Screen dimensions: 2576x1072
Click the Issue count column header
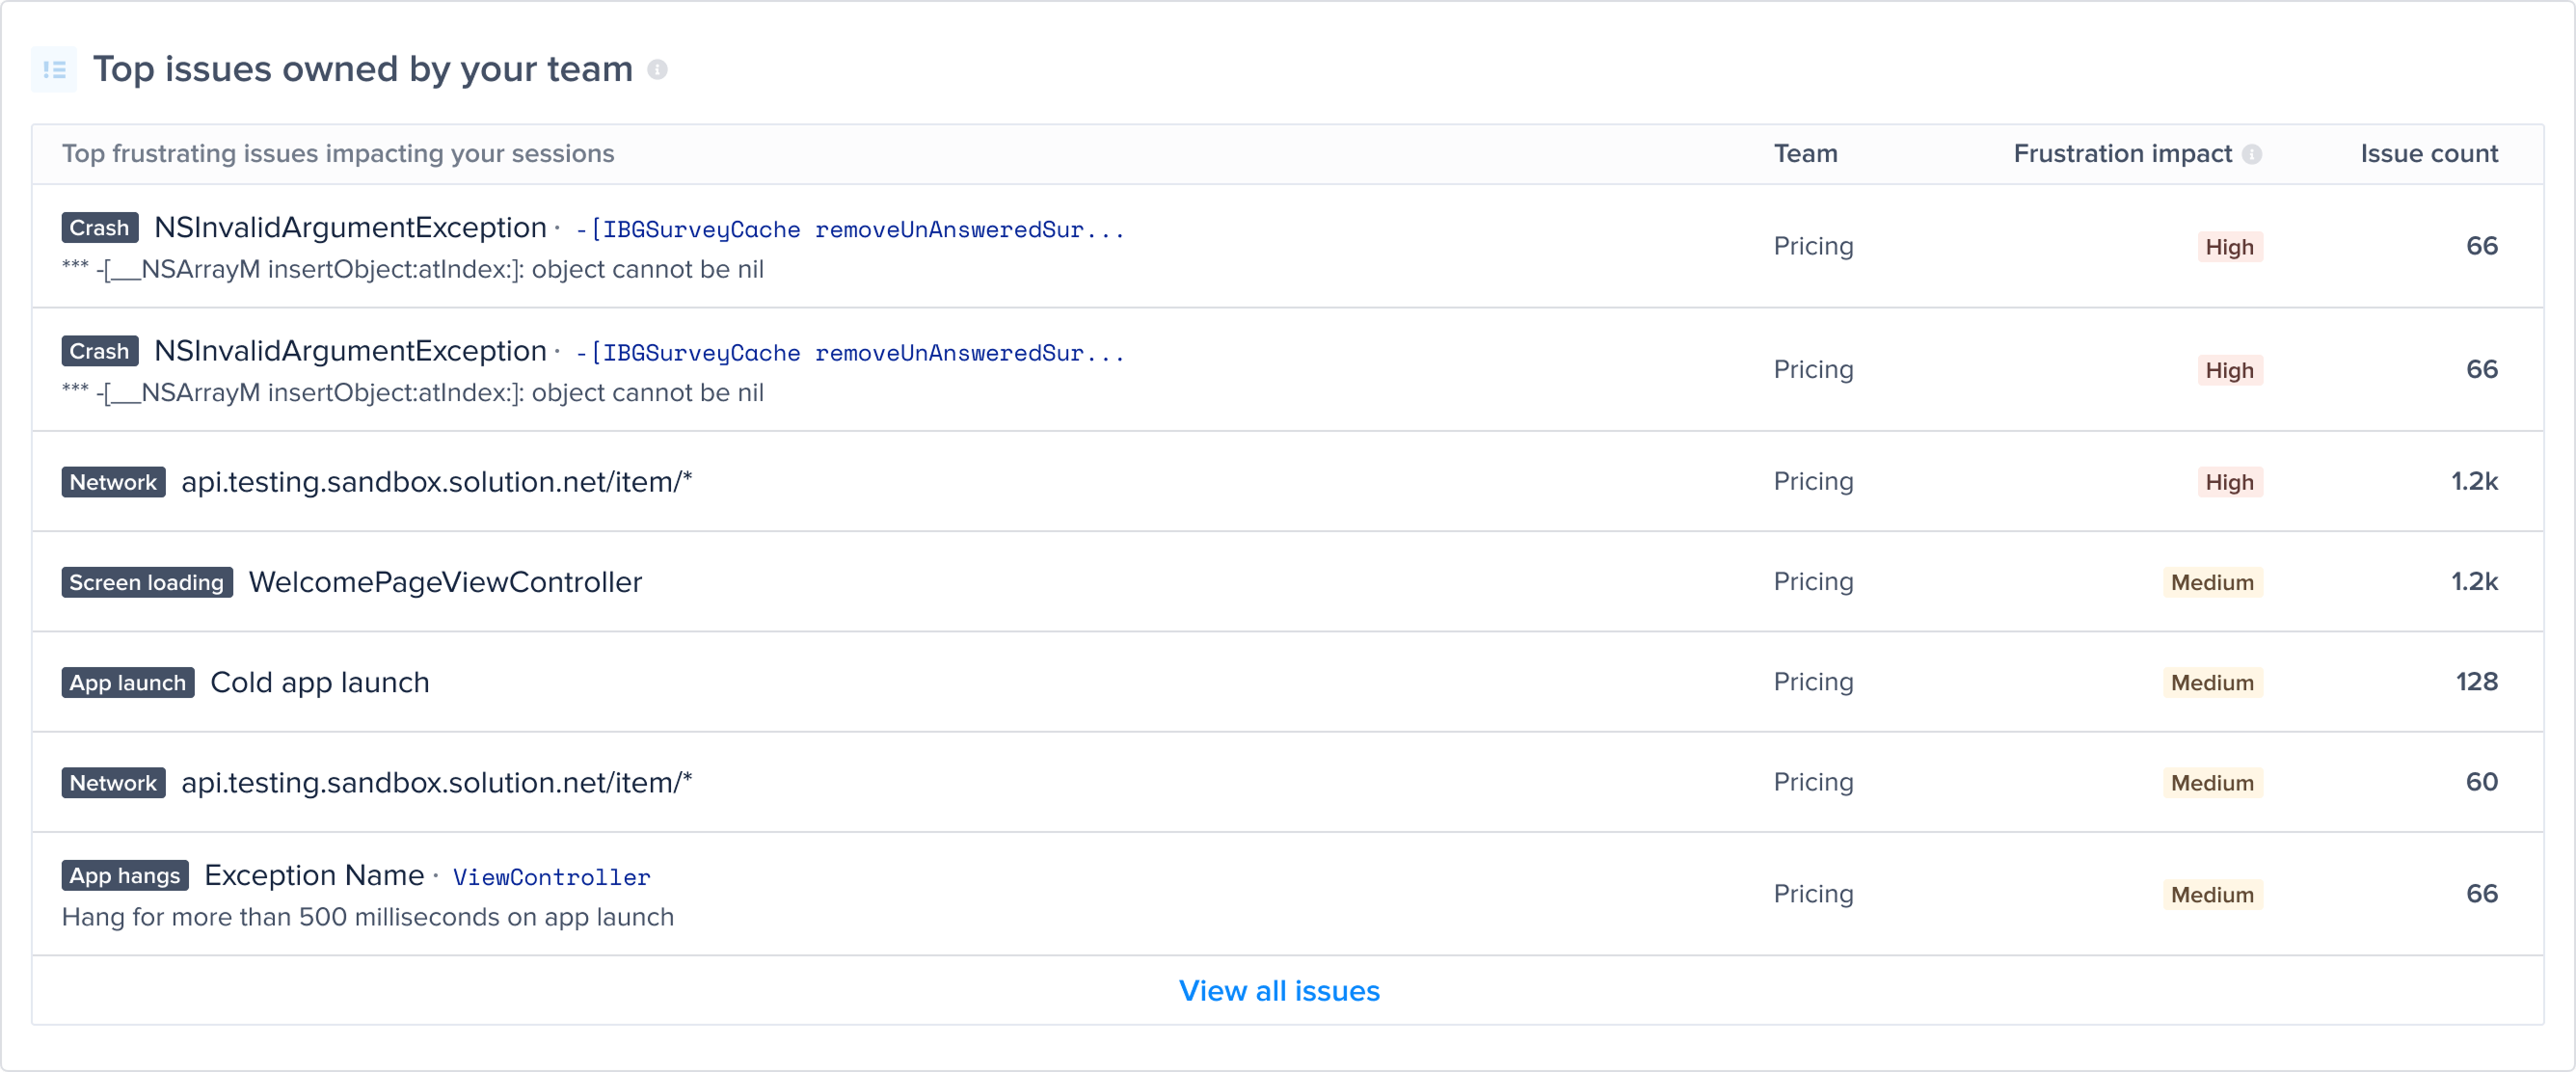[2429, 153]
